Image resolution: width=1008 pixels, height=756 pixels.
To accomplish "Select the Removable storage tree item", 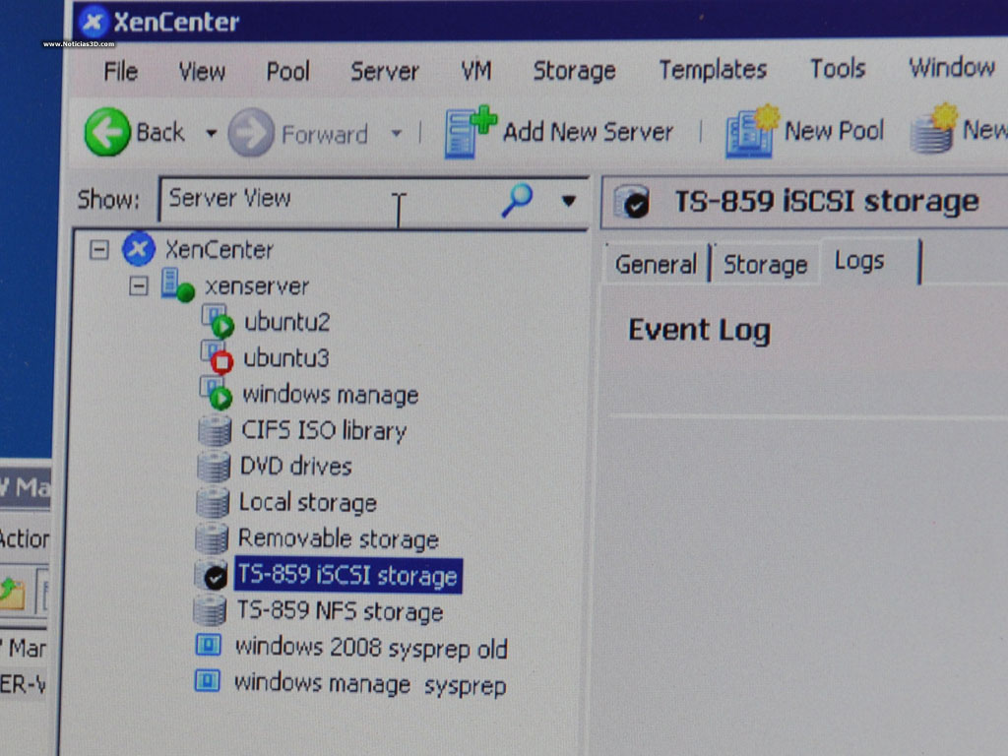I will click(338, 538).
